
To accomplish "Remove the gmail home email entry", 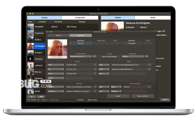I will [x=149, y=69].
